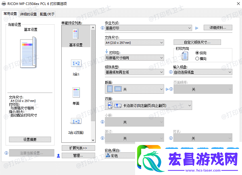
Task: Click landscape layout icon in 版面
Action: pyautogui.click(x=118, y=89)
